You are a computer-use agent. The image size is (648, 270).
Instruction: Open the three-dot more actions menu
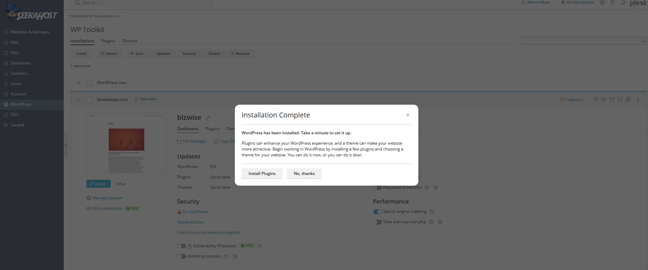[x=638, y=100]
